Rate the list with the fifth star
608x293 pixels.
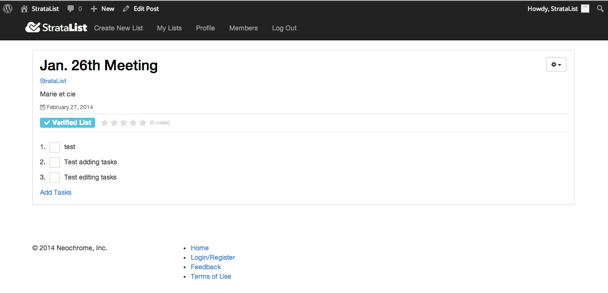(143, 123)
